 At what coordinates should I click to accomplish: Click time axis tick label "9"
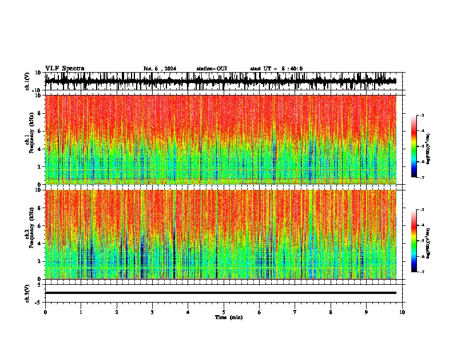click(366, 312)
